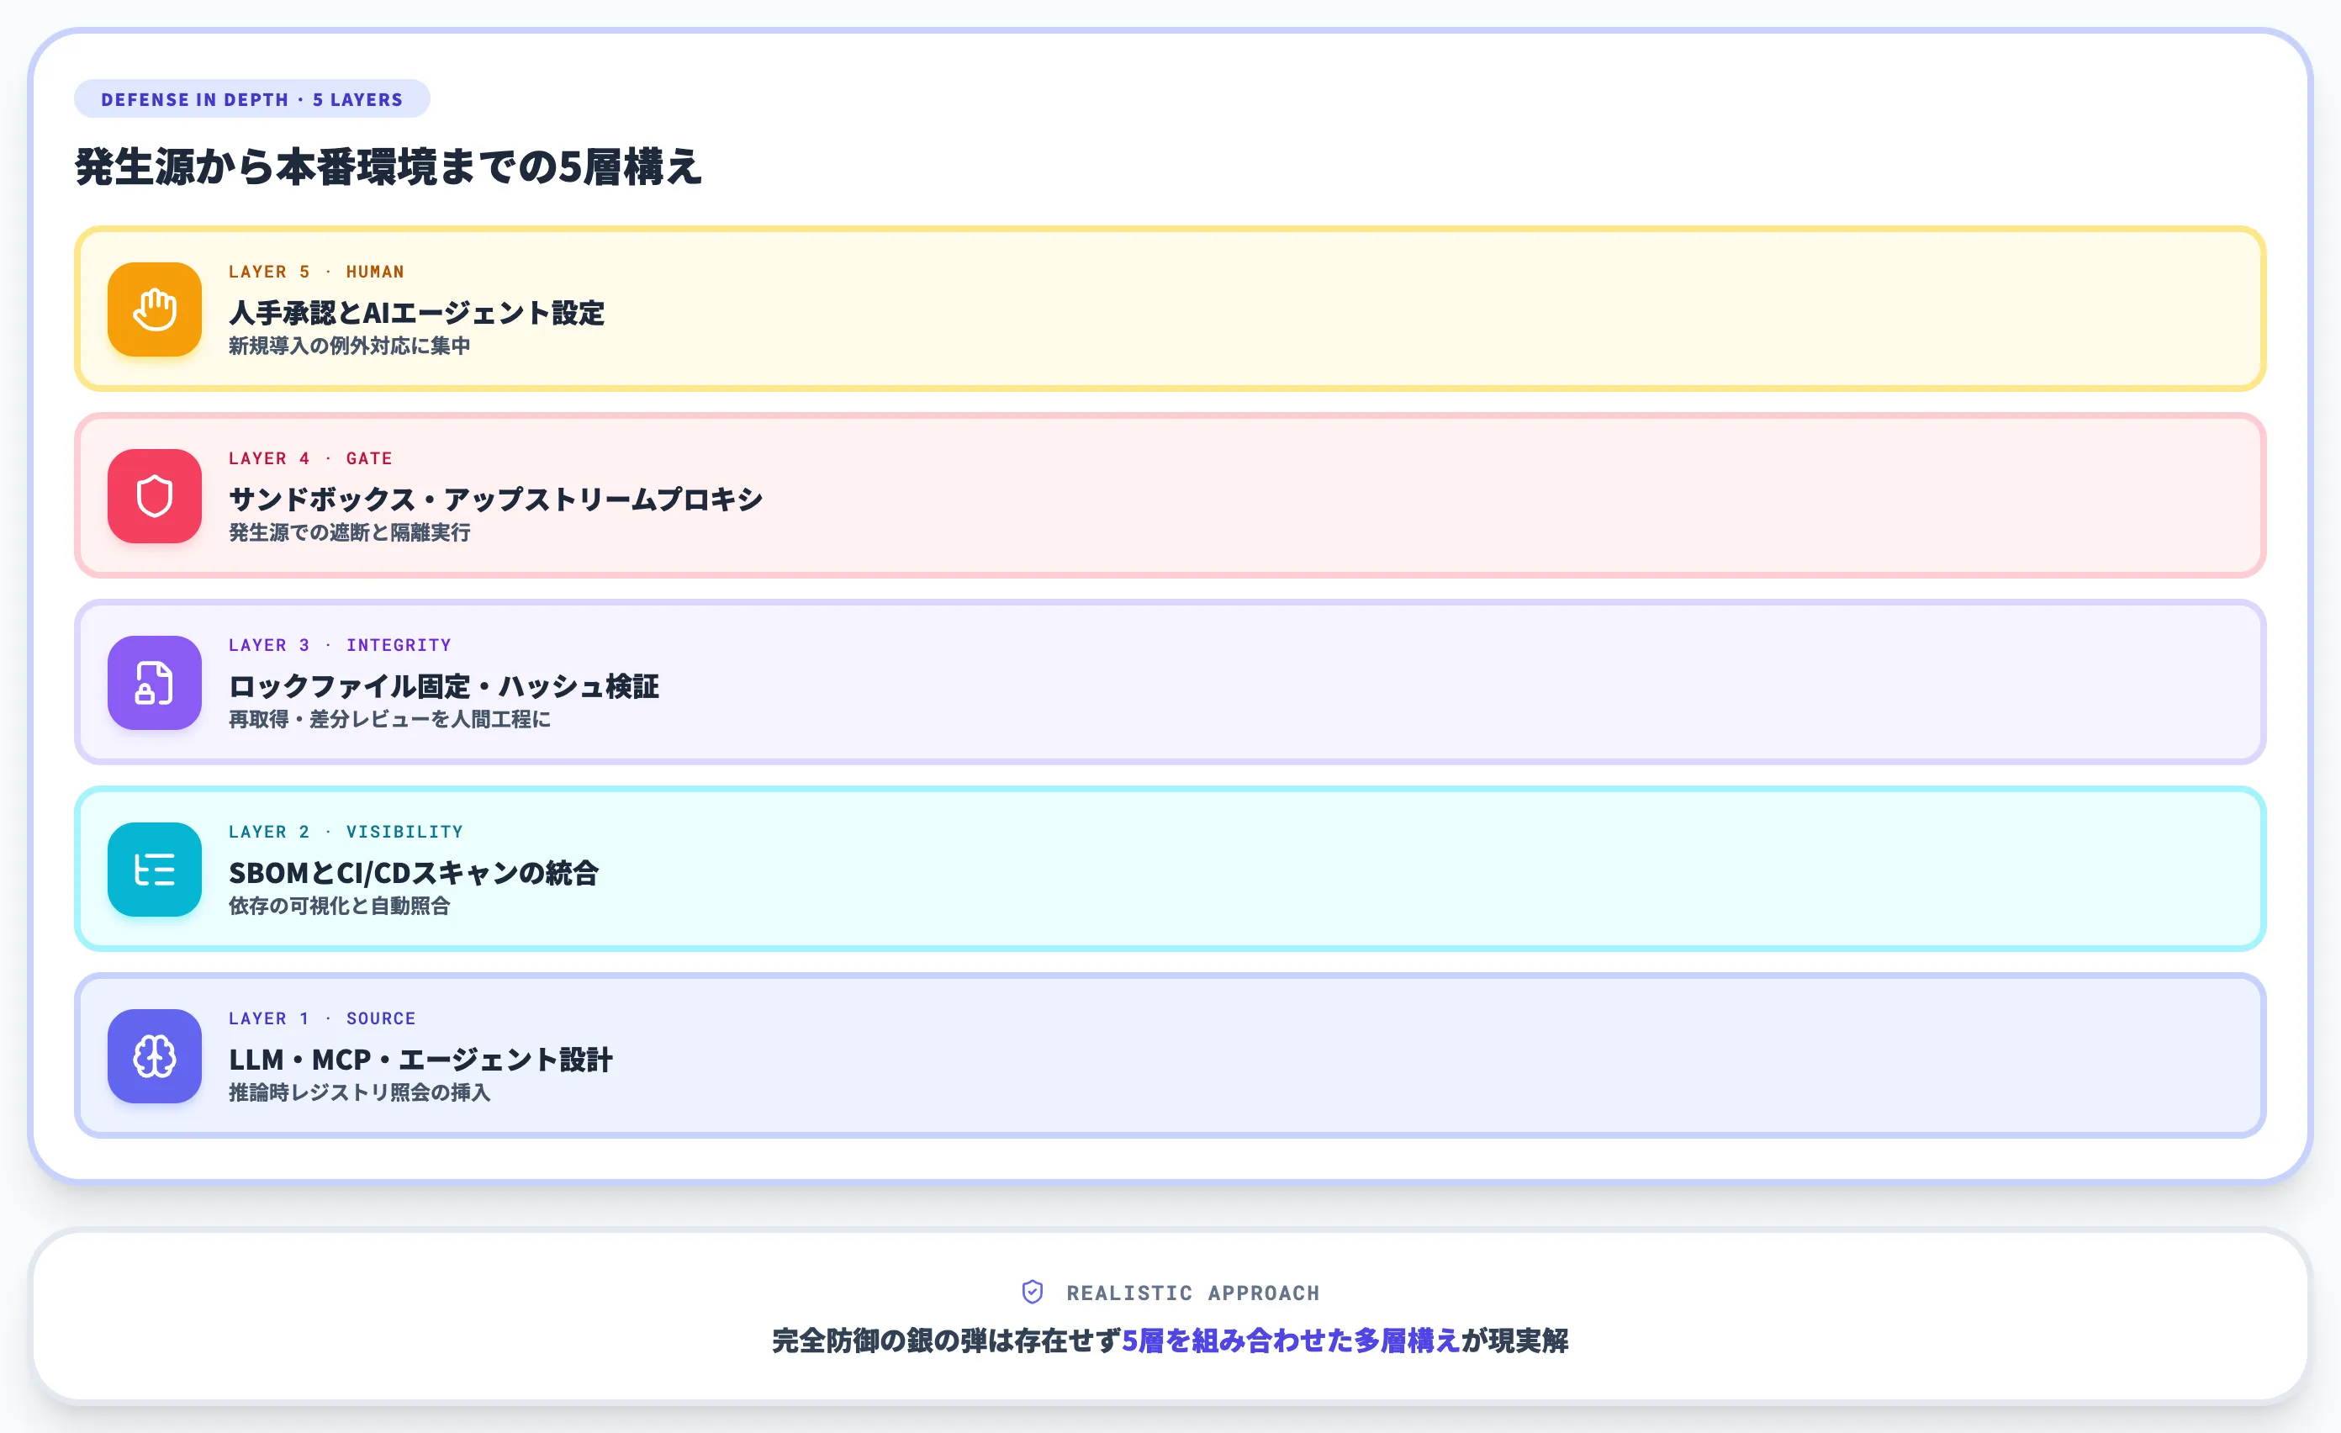Click the subtitle 発生源での遮断と隔離実行

[x=350, y=532]
